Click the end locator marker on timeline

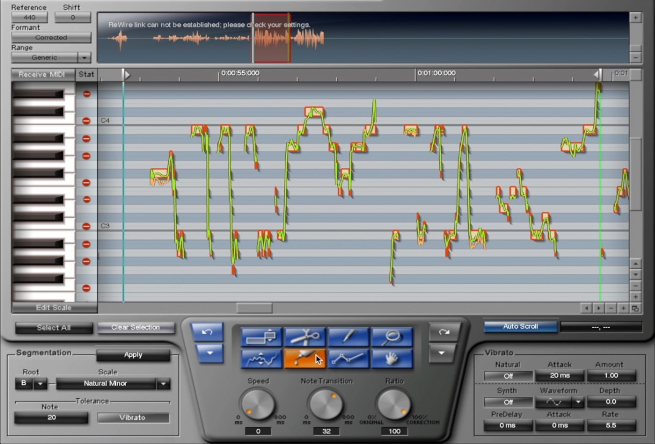click(598, 75)
